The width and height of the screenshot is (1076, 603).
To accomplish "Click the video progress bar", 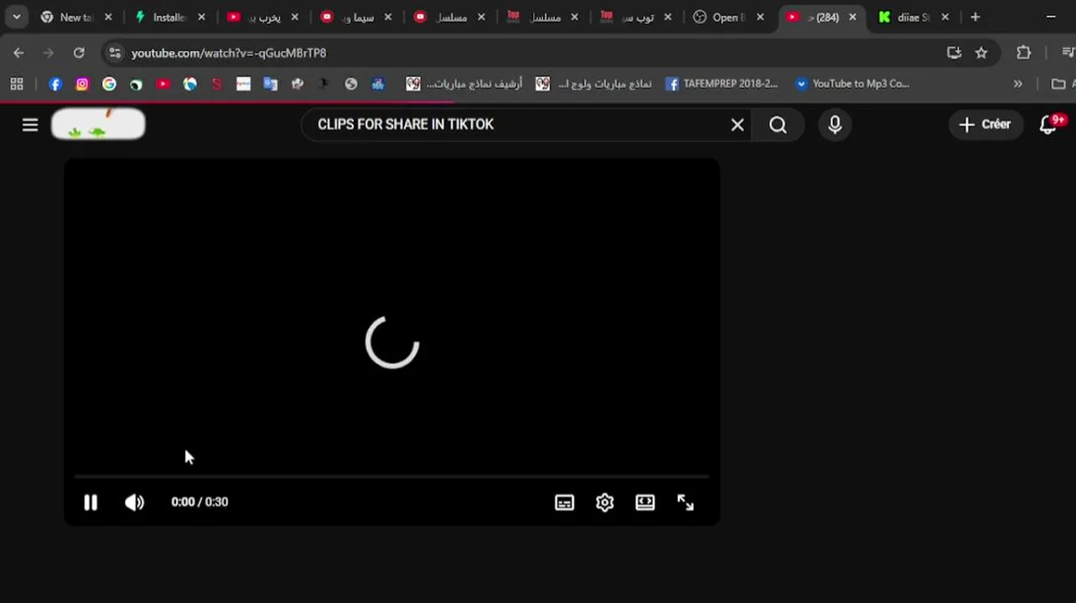I will click(x=391, y=476).
